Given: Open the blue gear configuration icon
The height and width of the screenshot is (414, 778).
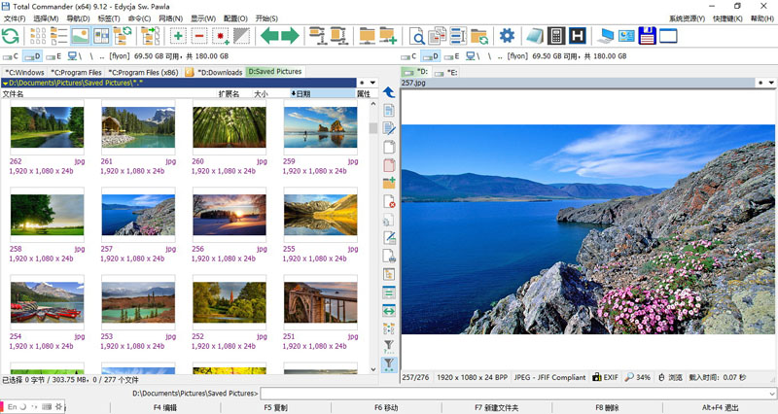Looking at the screenshot, I should point(507,36).
